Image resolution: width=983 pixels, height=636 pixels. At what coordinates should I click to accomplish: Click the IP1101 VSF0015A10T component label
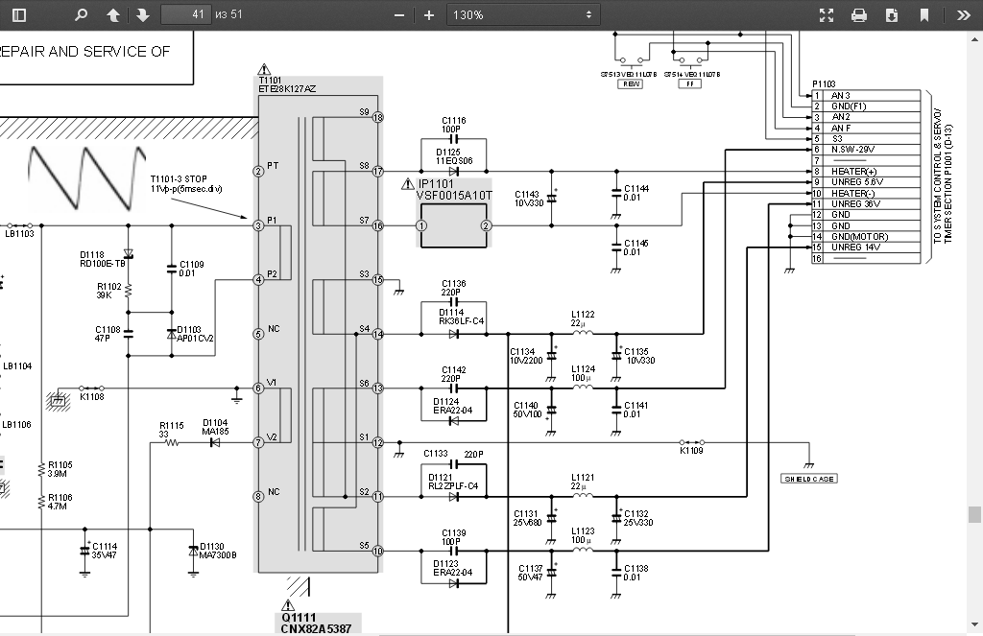pyautogui.click(x=454, y=189)
